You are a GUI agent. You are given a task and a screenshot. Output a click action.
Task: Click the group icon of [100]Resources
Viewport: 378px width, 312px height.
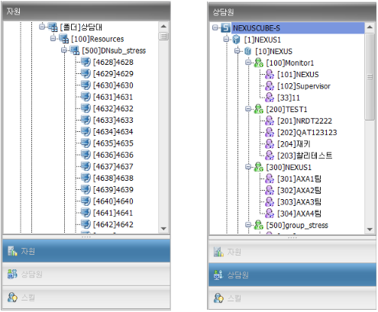pyautogui.click(x=64, y=39)
